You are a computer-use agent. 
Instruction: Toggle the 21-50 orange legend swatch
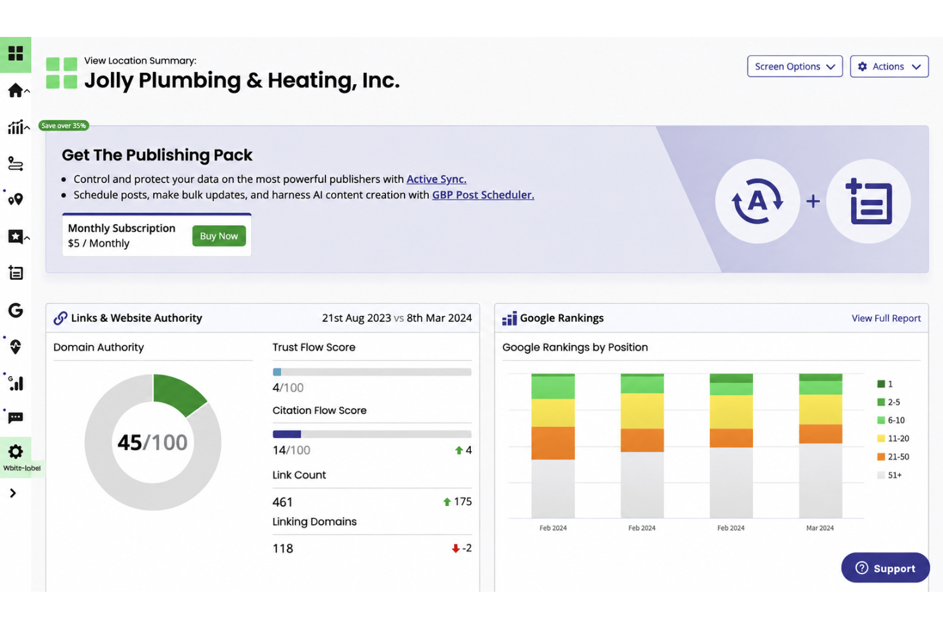(x=881, y=457)
